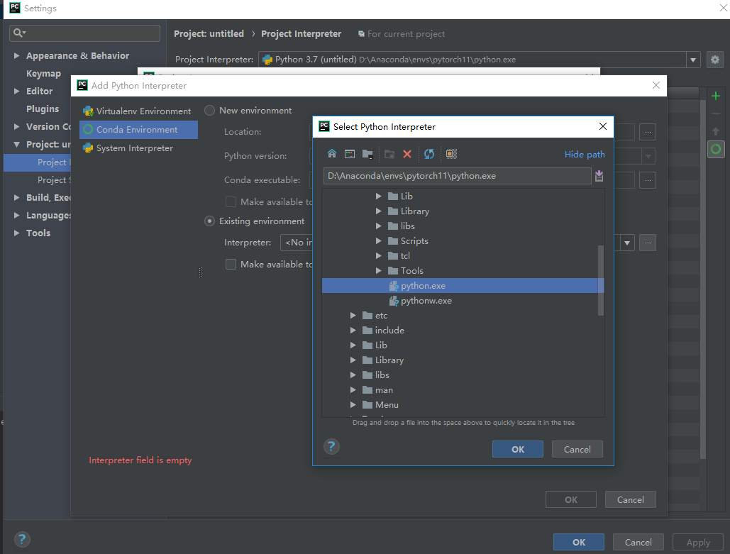730x554 pixels.
Task: Click the help icon in Select Python Interpreter
Action: [331, 447]
